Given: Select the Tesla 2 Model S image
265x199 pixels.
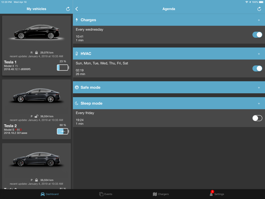Looking at the screenshot, I should (x=36, y=96).
